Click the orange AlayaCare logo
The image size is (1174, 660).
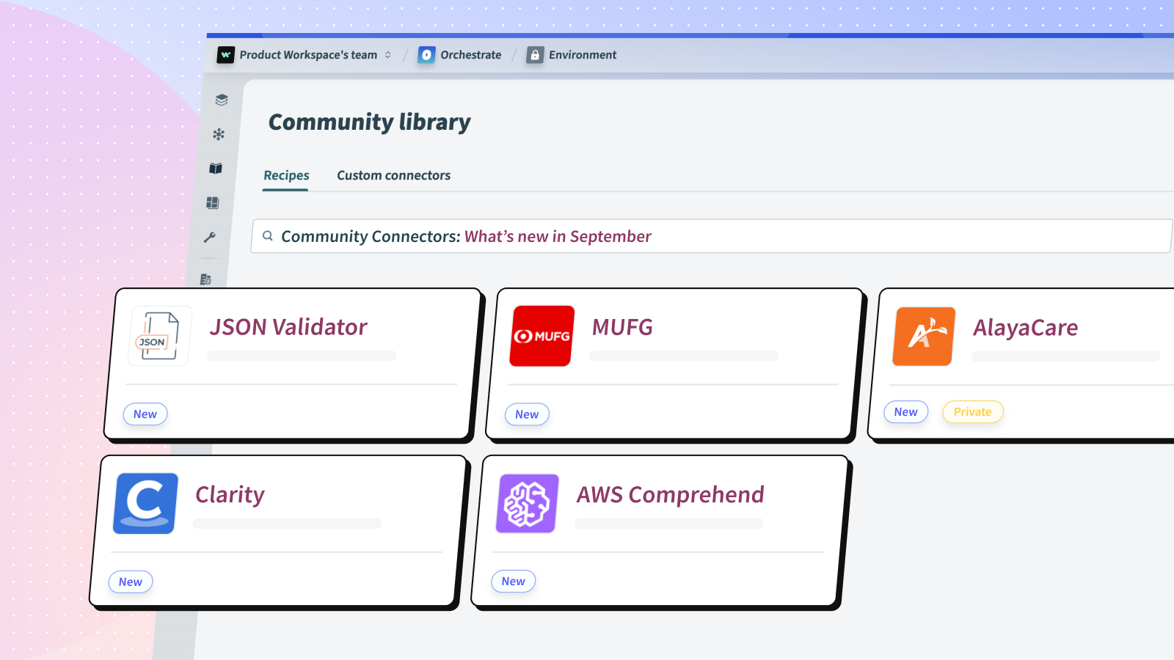click(924, 336)
